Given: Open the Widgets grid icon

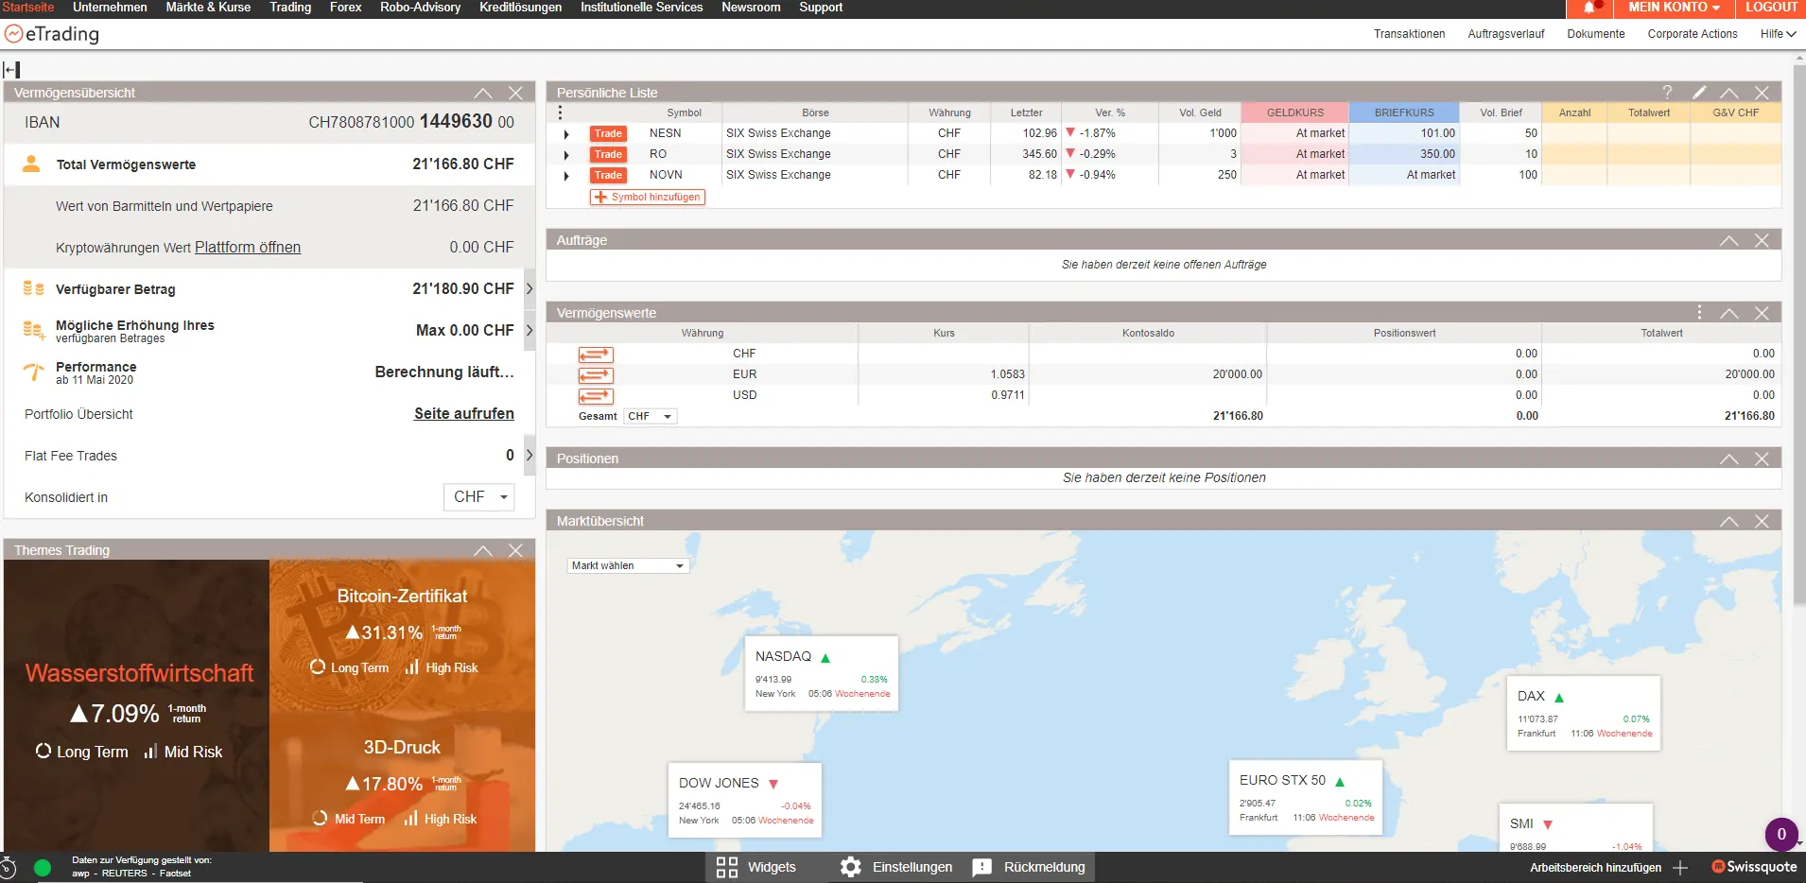Looking at the screenshot, I should [726, 867].
